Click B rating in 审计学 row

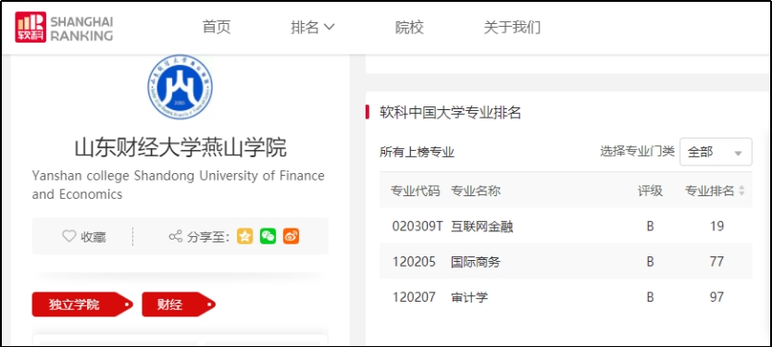(651, 297)
